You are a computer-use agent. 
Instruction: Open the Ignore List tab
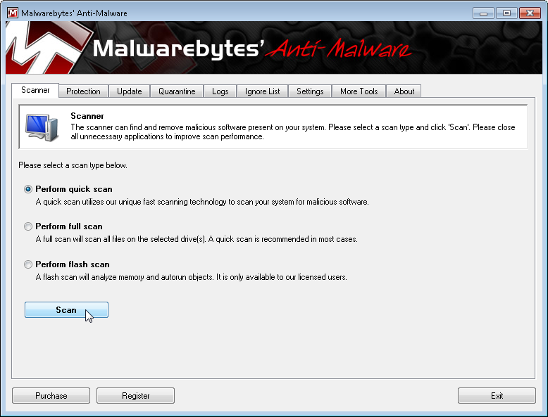[x=263, y=91]
